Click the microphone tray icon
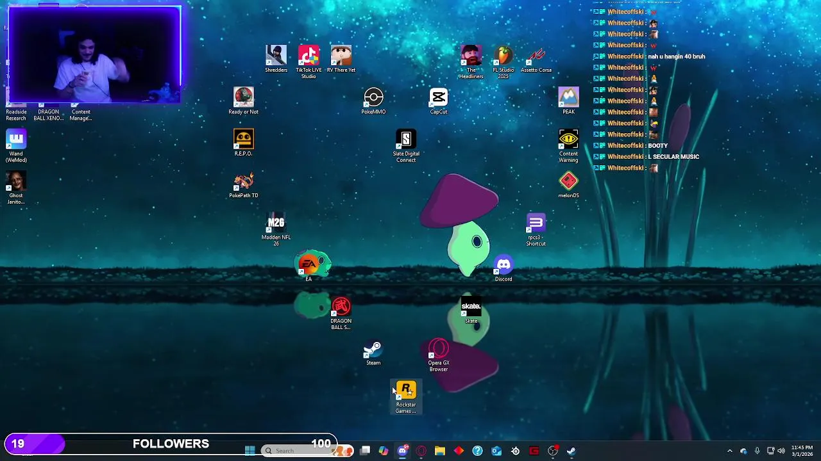The width and height of the screenshot is (821, 461). [757, 451]
